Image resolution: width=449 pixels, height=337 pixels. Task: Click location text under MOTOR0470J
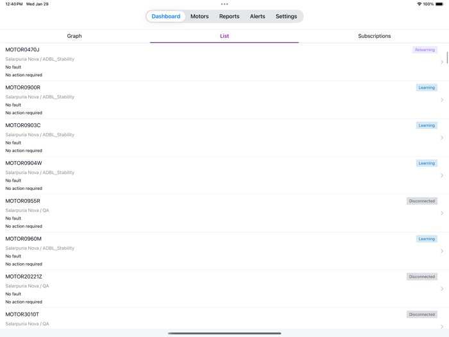point(40,59)
